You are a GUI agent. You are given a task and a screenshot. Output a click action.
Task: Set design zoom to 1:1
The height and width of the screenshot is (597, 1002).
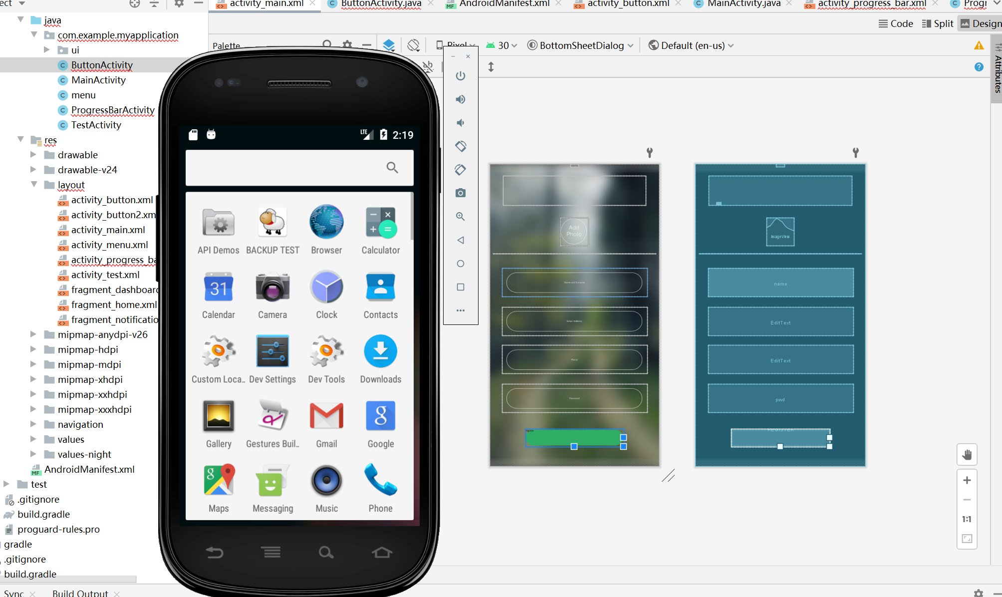(967, 519)
